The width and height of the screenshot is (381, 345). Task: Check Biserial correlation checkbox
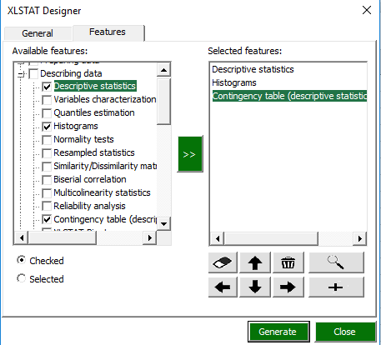pyautogui.click(x=47, y=180)
